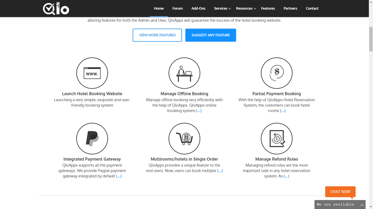
Task: Expand the Resources dropdown arrow
Action: pos(255,9)
